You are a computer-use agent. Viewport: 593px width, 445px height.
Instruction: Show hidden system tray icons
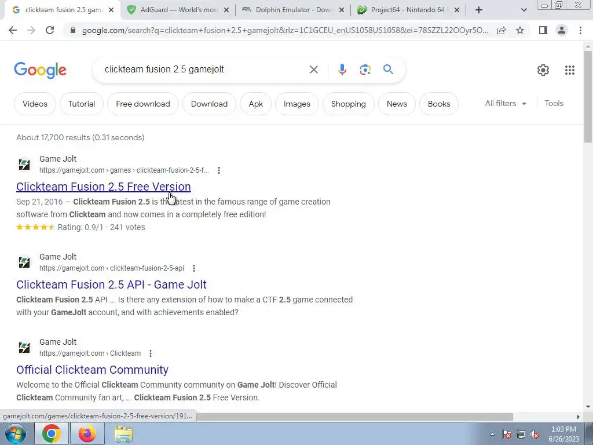(x=492, y=435)
